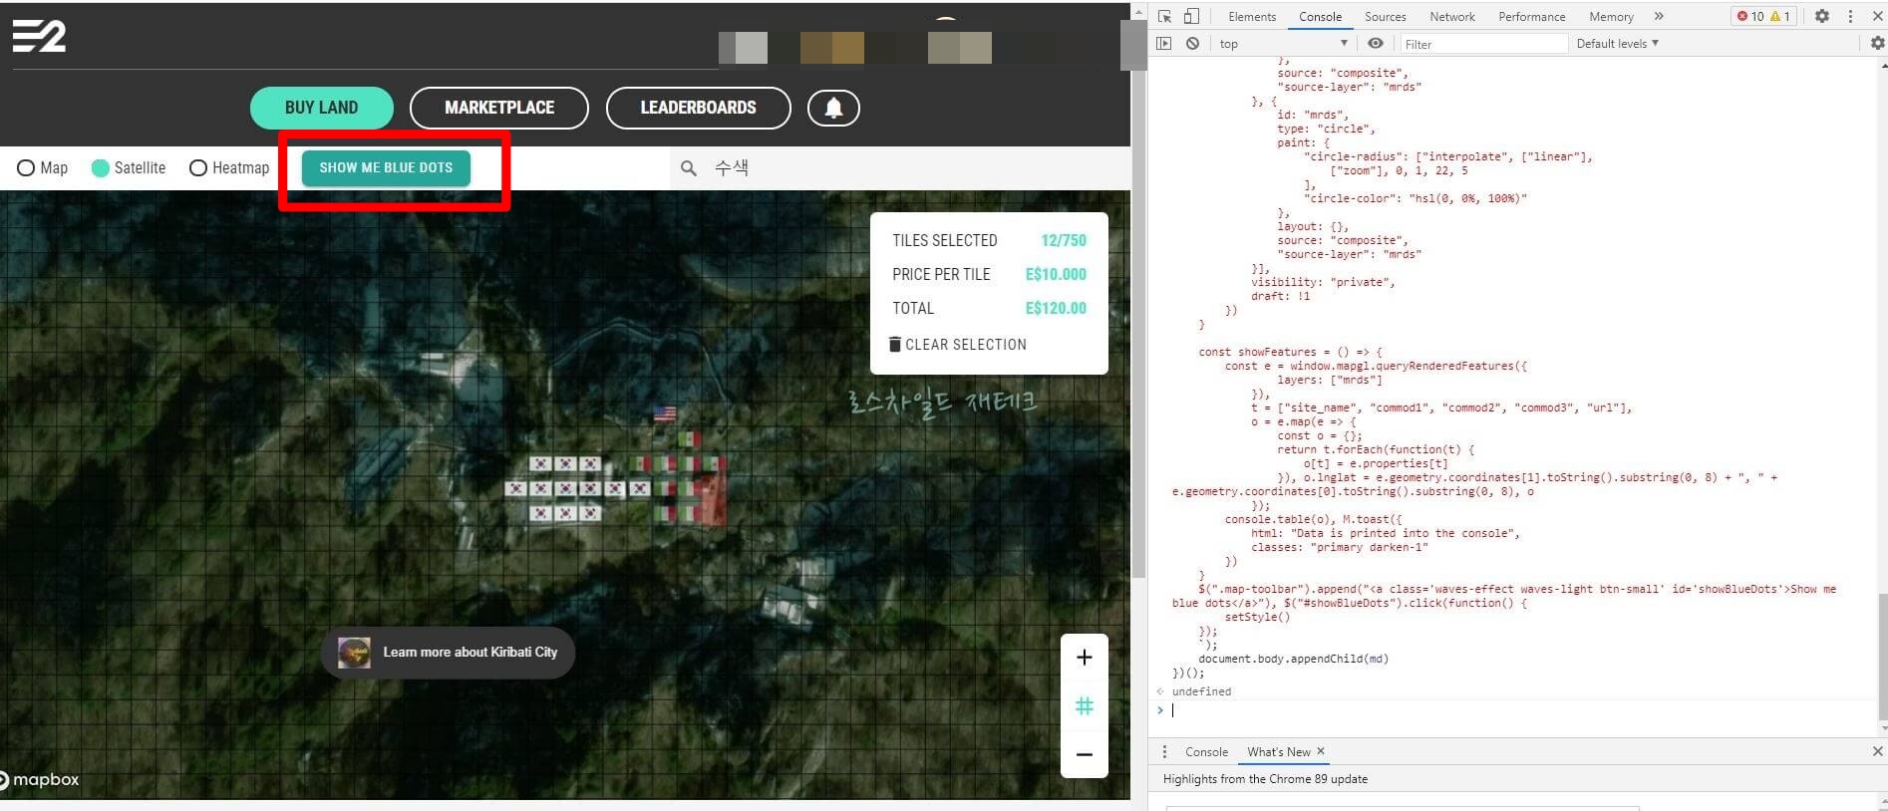Viewport: 1888px width, 811px height.
Task: Click CLEAR SELECTION
Action: pos(957,345)
